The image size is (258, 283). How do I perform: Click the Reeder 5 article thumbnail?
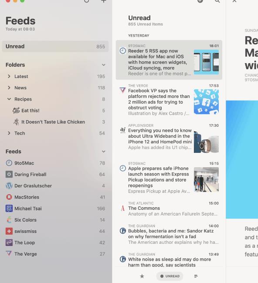coord(206,62)
